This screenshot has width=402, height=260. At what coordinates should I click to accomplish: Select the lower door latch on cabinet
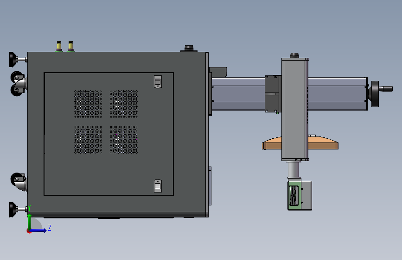pyautogui.click(x=158, y=186)
